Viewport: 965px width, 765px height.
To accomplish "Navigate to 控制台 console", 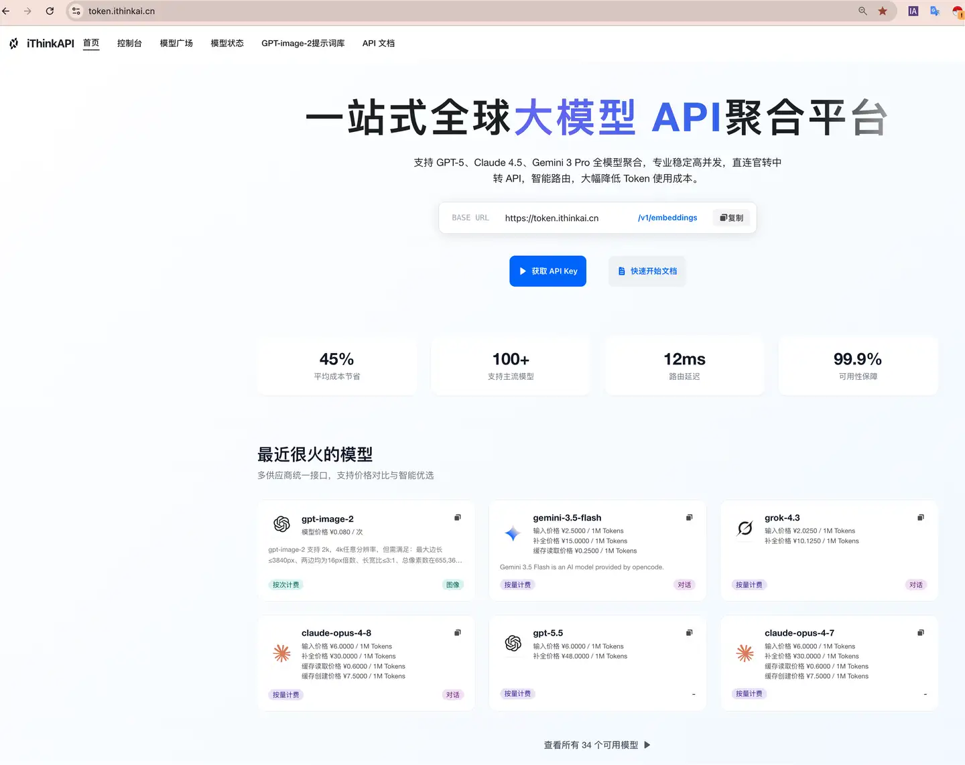I will (x=129, y=44).
